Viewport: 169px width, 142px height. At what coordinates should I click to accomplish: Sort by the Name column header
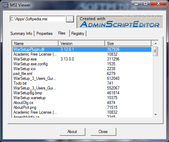[35, 44]
